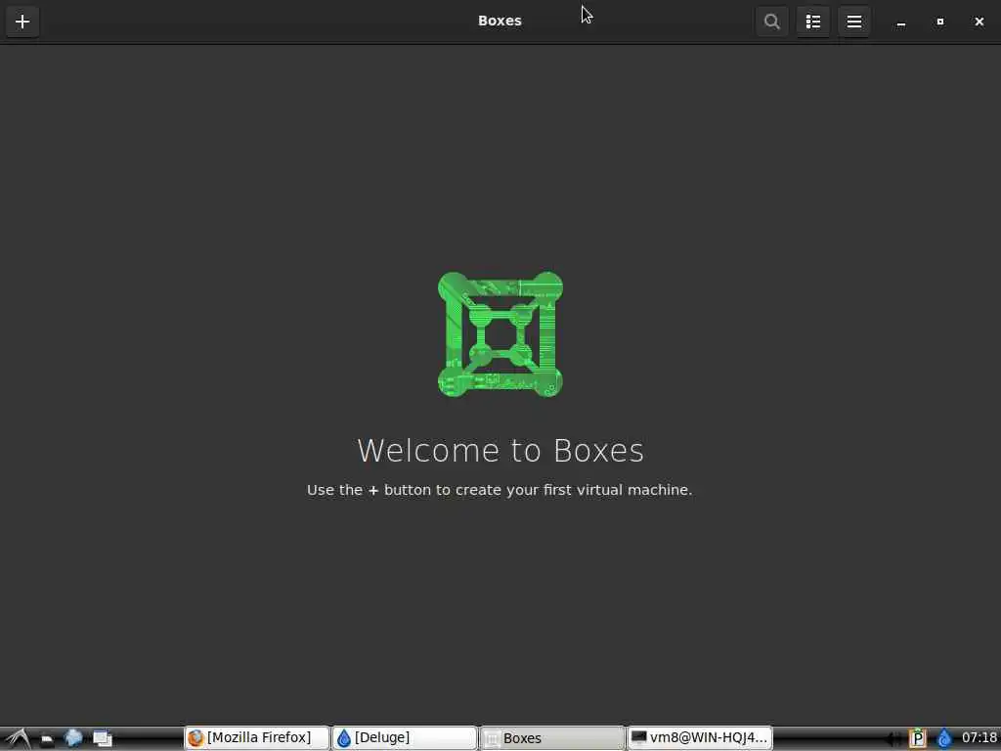Screen dimensions: 1001x751
Task: Close the Boxes window
Action: (x=979, y=22)
